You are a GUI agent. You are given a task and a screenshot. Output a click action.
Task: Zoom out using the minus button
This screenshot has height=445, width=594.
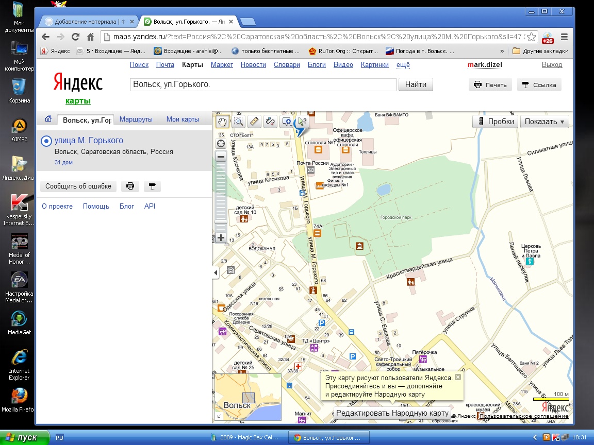(x=221, y=156)
